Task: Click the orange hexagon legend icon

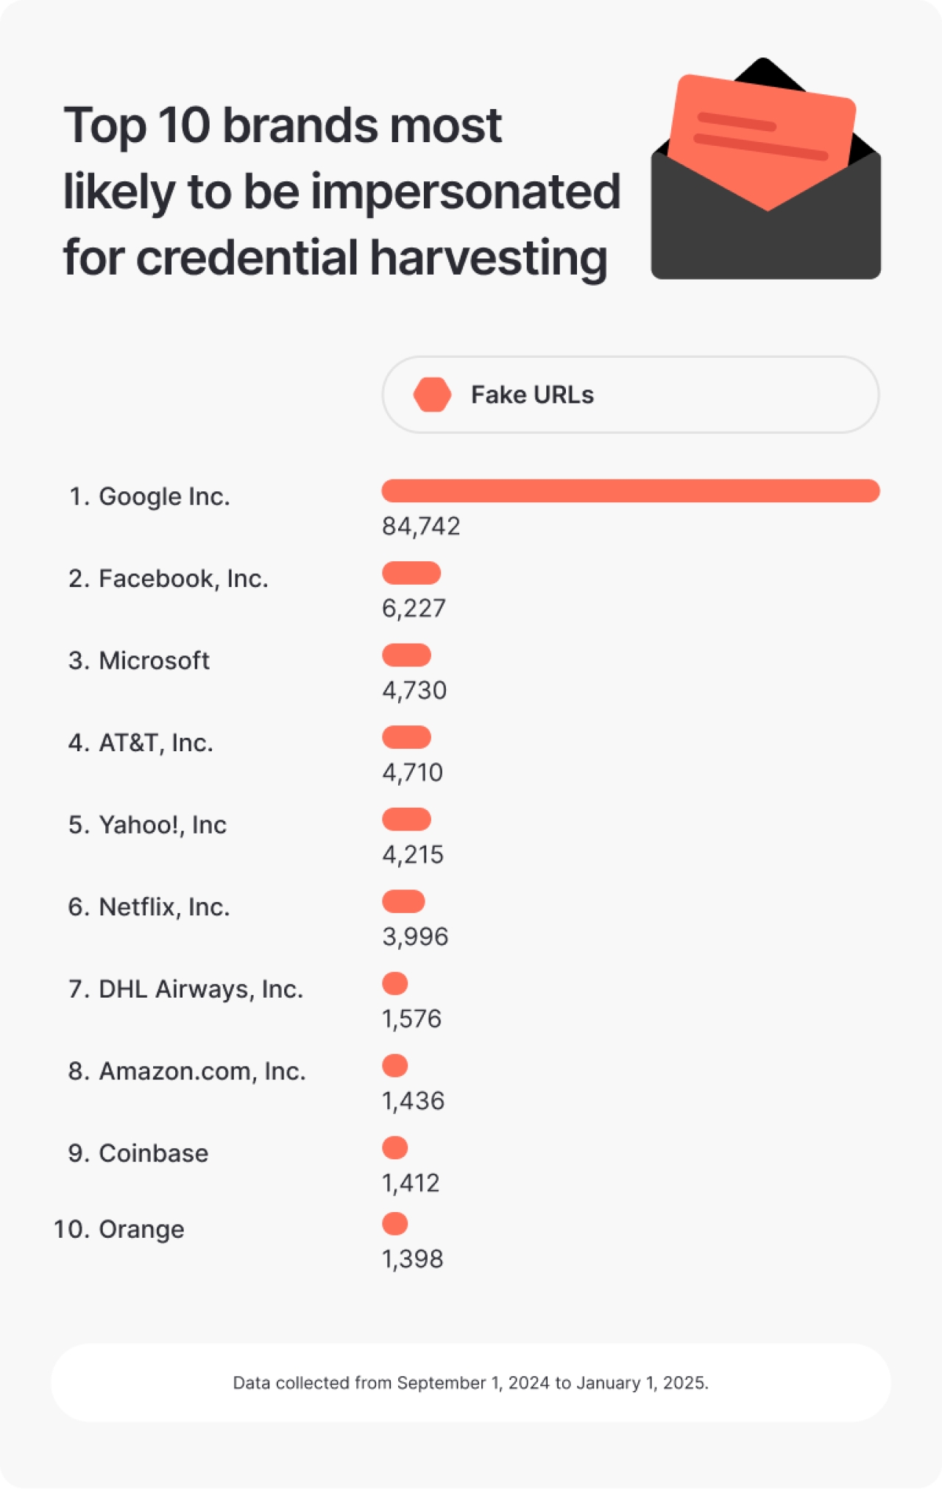Action: pyautogui.click(x=432, y=395)
